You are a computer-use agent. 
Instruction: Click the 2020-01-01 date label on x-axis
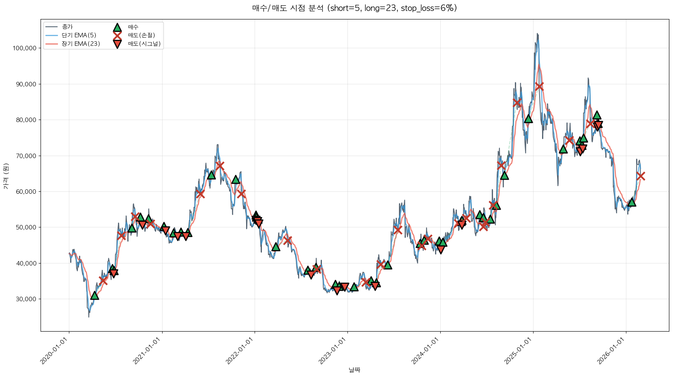click(55, 351)
